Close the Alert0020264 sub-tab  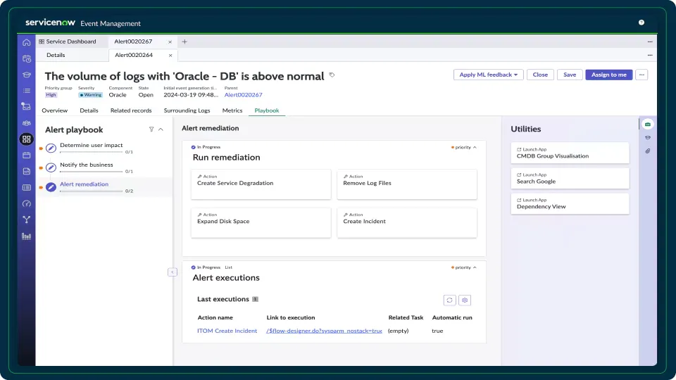[170, 55]
